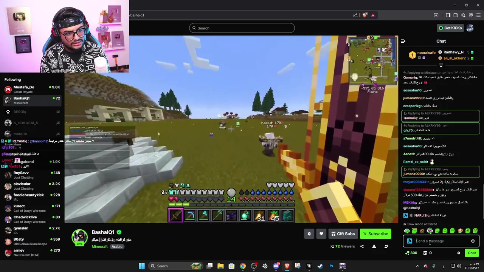Image resolution: width=484 pixels, height=272 pixels.
Task: Click the find-in-page toolbar icon
Action: (436, 15)
